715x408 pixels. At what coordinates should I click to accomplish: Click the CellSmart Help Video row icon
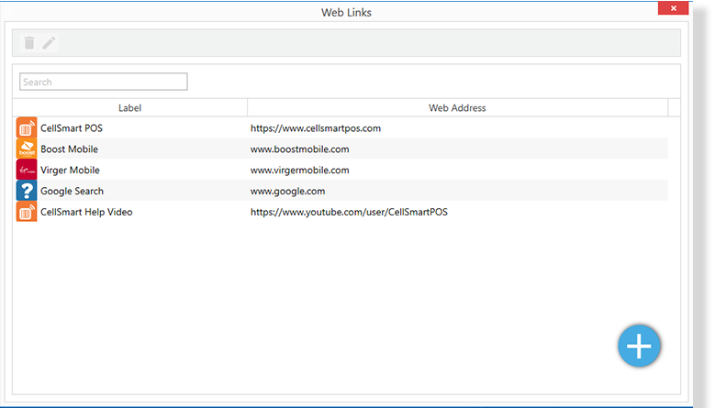(27, 212)
